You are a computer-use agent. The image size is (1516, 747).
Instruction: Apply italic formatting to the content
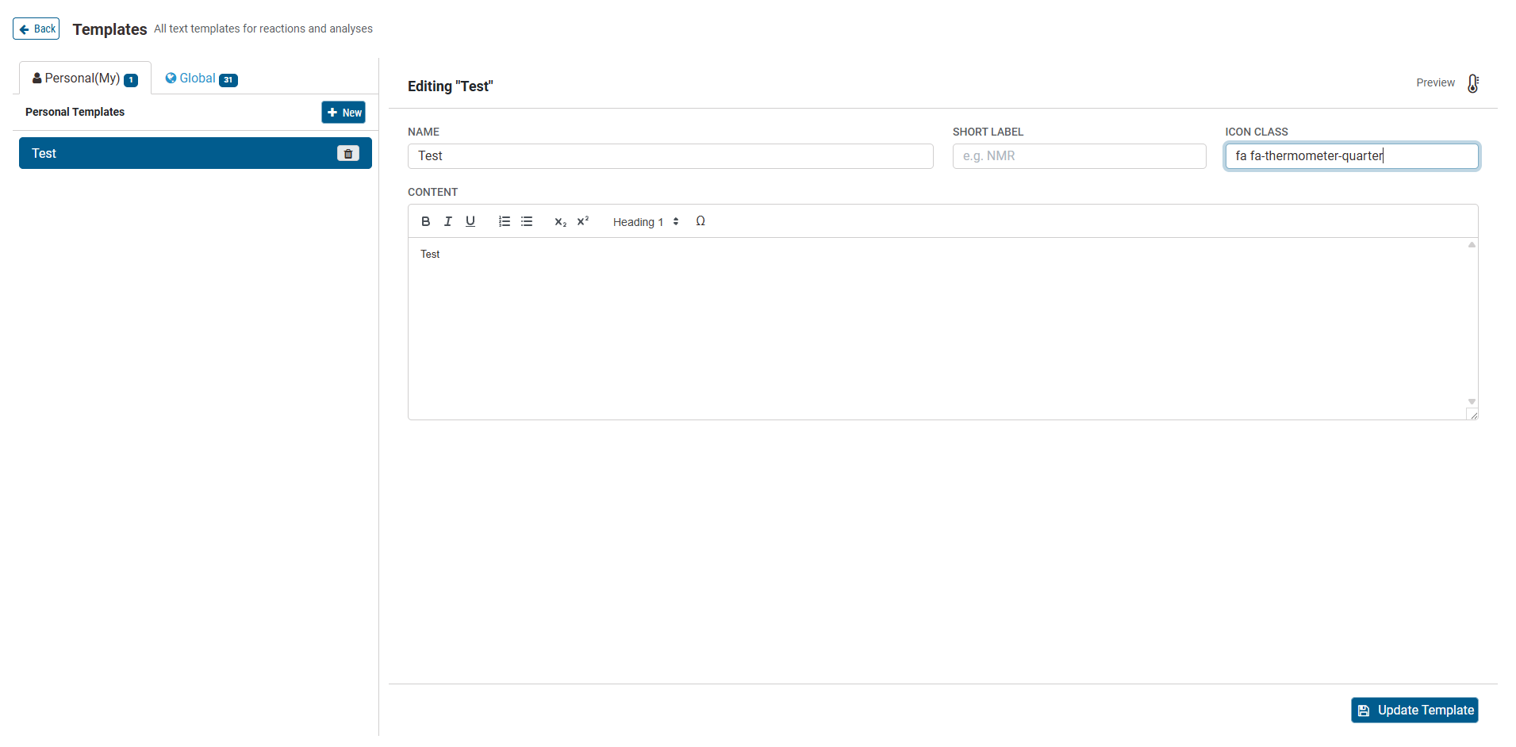(x=447, y=221)
